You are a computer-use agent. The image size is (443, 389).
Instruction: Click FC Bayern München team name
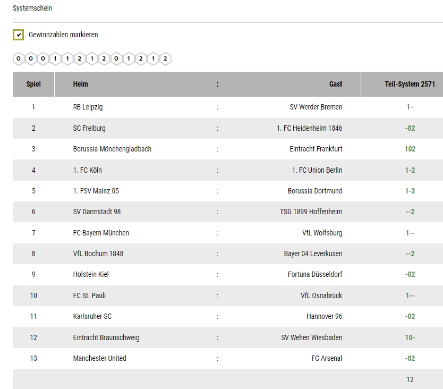tap(101, 233)
